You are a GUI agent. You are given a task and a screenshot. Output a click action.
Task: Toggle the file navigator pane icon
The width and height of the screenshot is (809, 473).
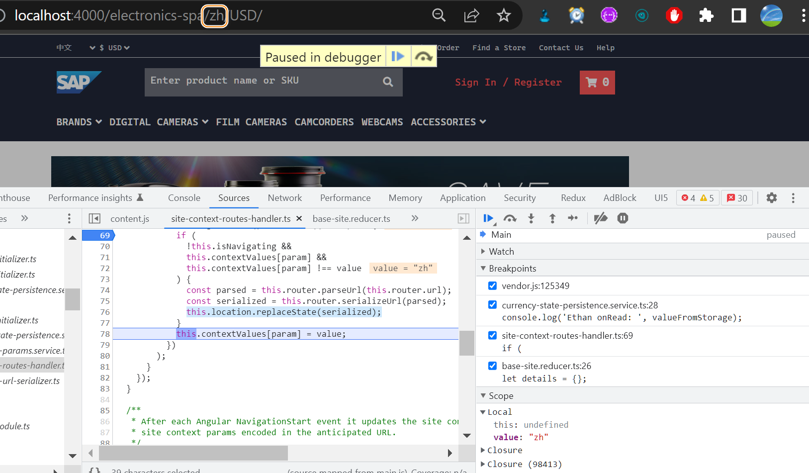coord(94,218)
